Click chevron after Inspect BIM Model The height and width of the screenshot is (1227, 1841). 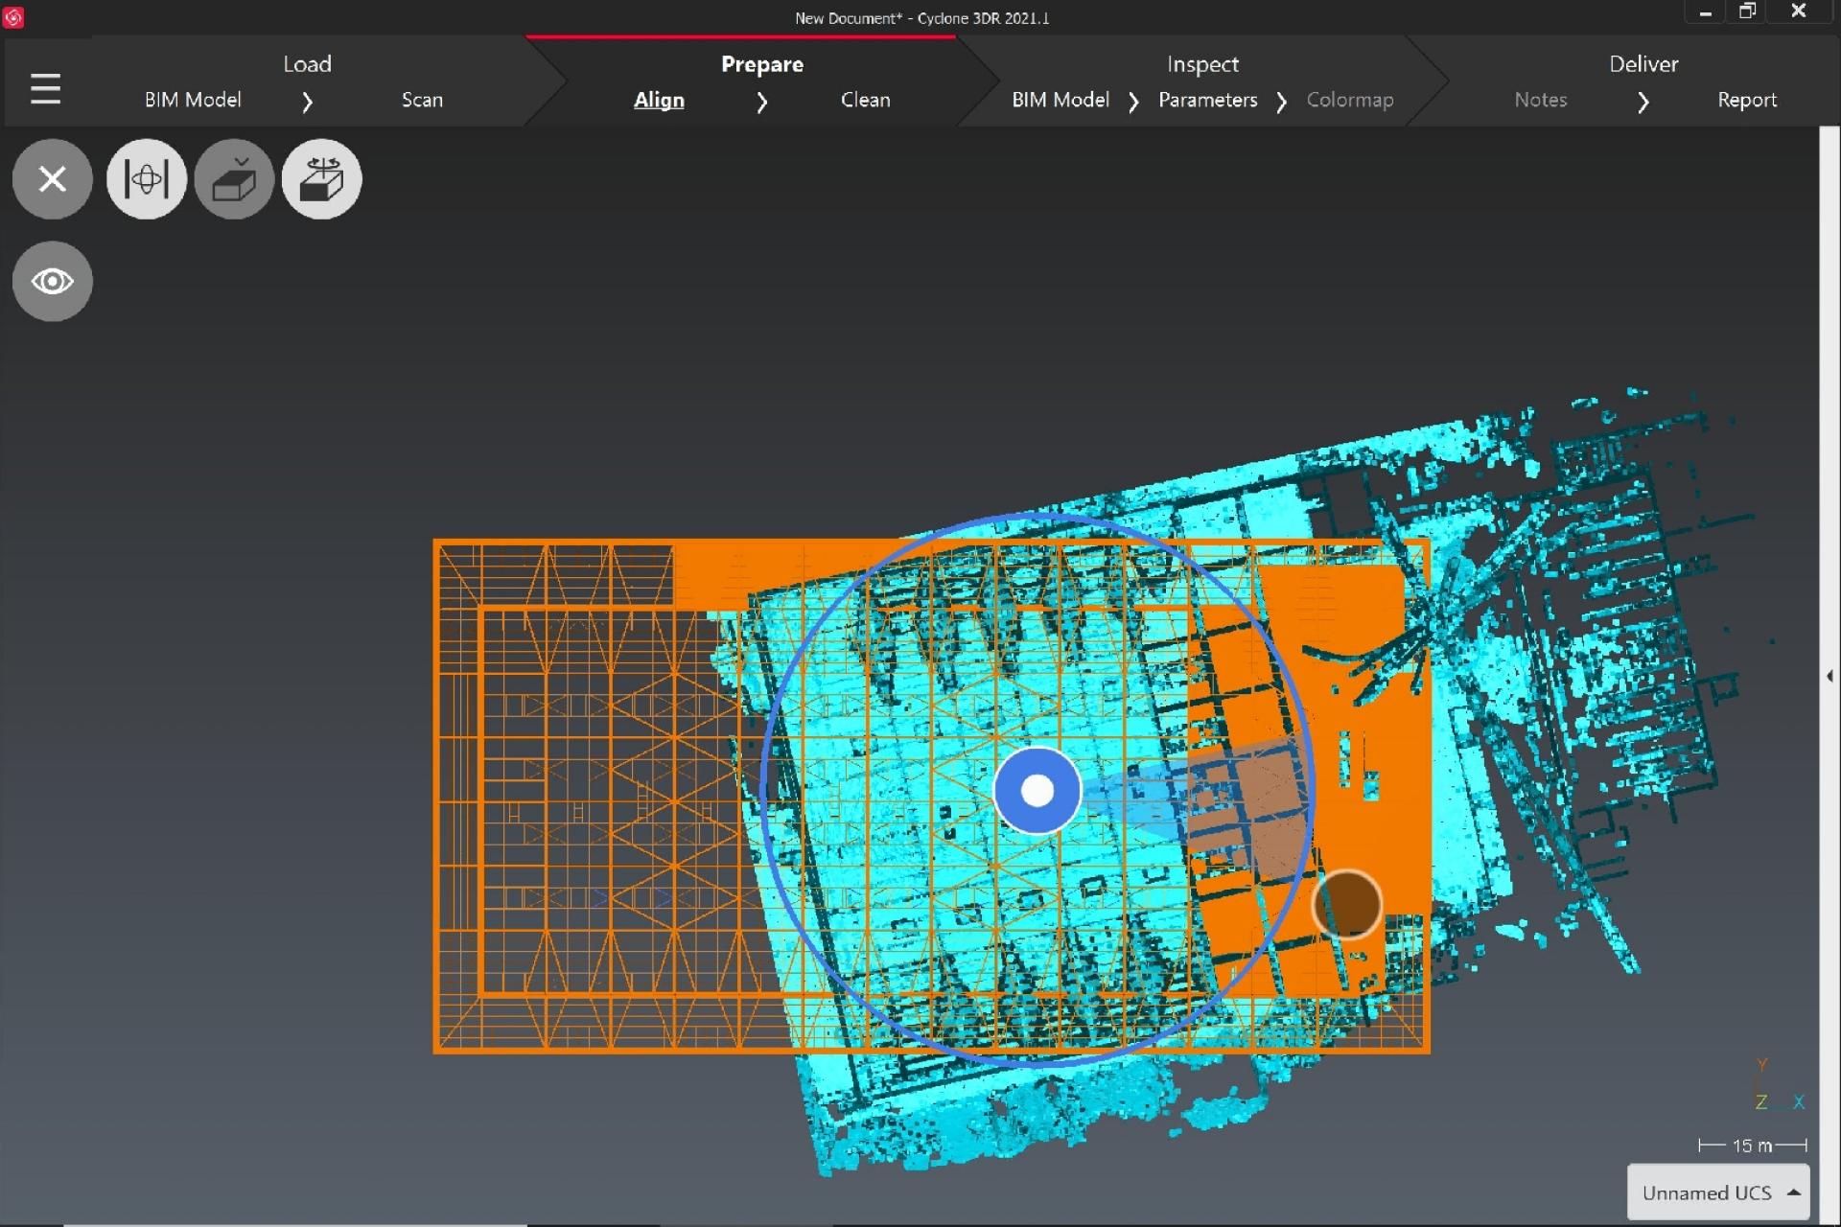click(x=1133, y=102)
